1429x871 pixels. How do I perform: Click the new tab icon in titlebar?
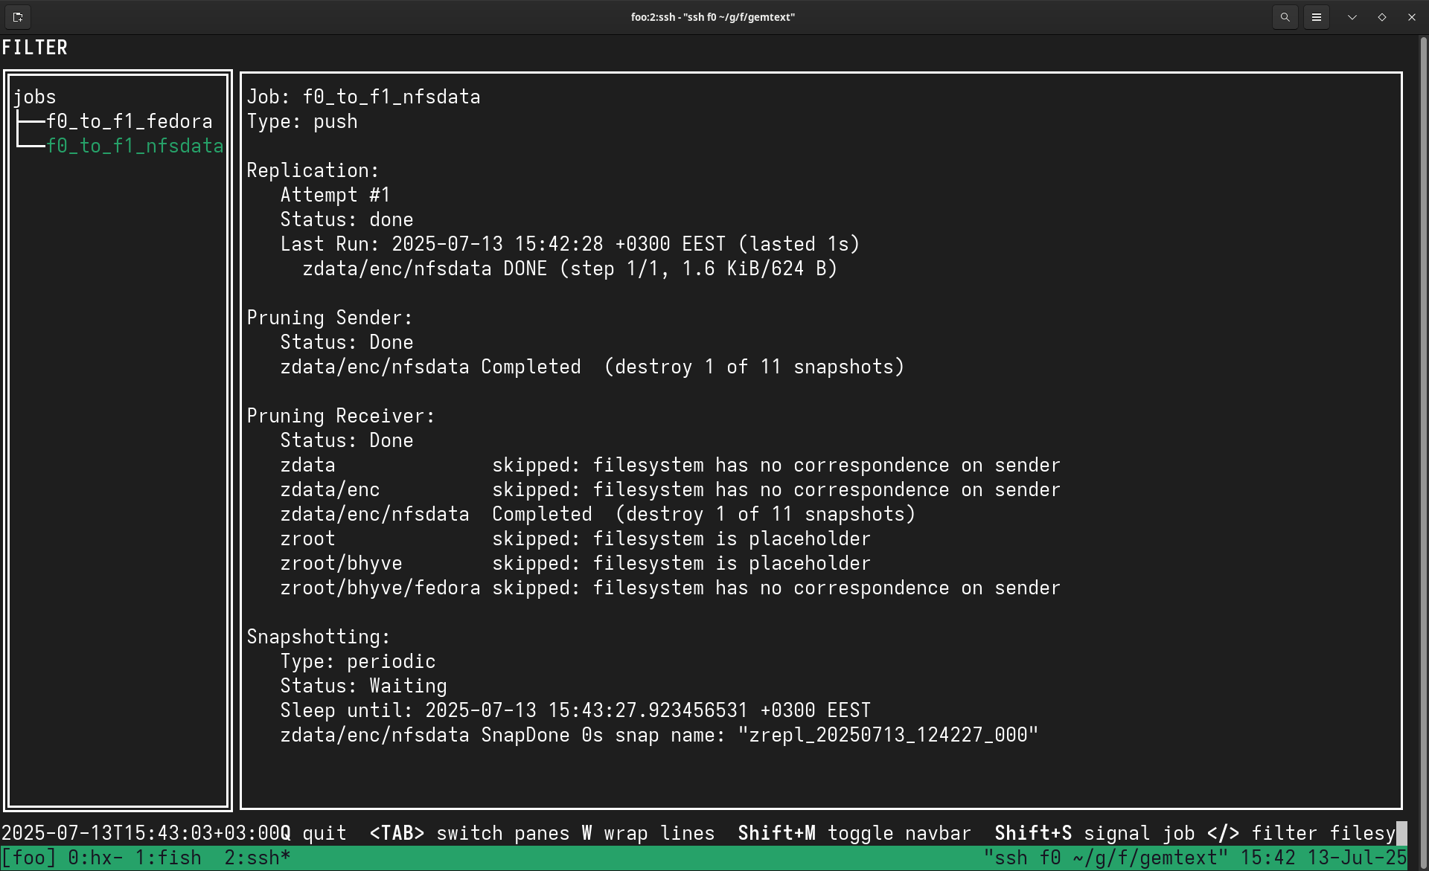(x=18, y=16)
